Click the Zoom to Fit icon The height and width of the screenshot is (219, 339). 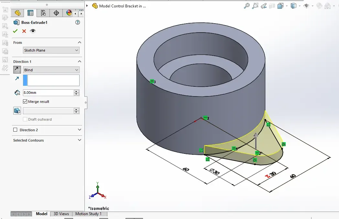247,6
